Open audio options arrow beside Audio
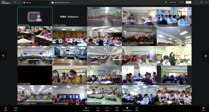 [x=9, y=108]
